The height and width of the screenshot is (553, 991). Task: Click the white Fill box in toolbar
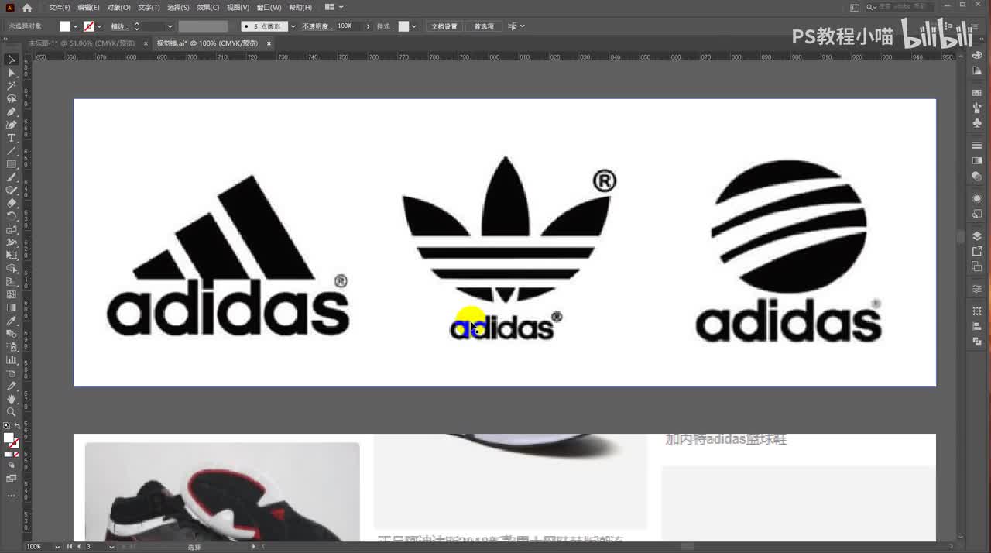[x=9, y=438]
